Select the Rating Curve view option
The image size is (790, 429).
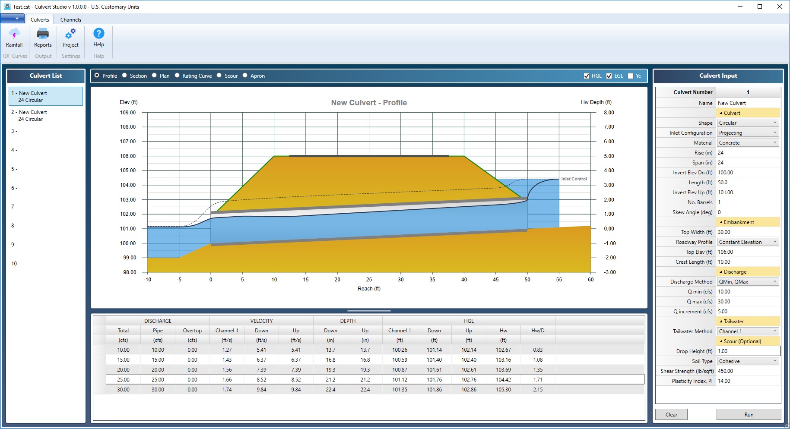(177, 76)
